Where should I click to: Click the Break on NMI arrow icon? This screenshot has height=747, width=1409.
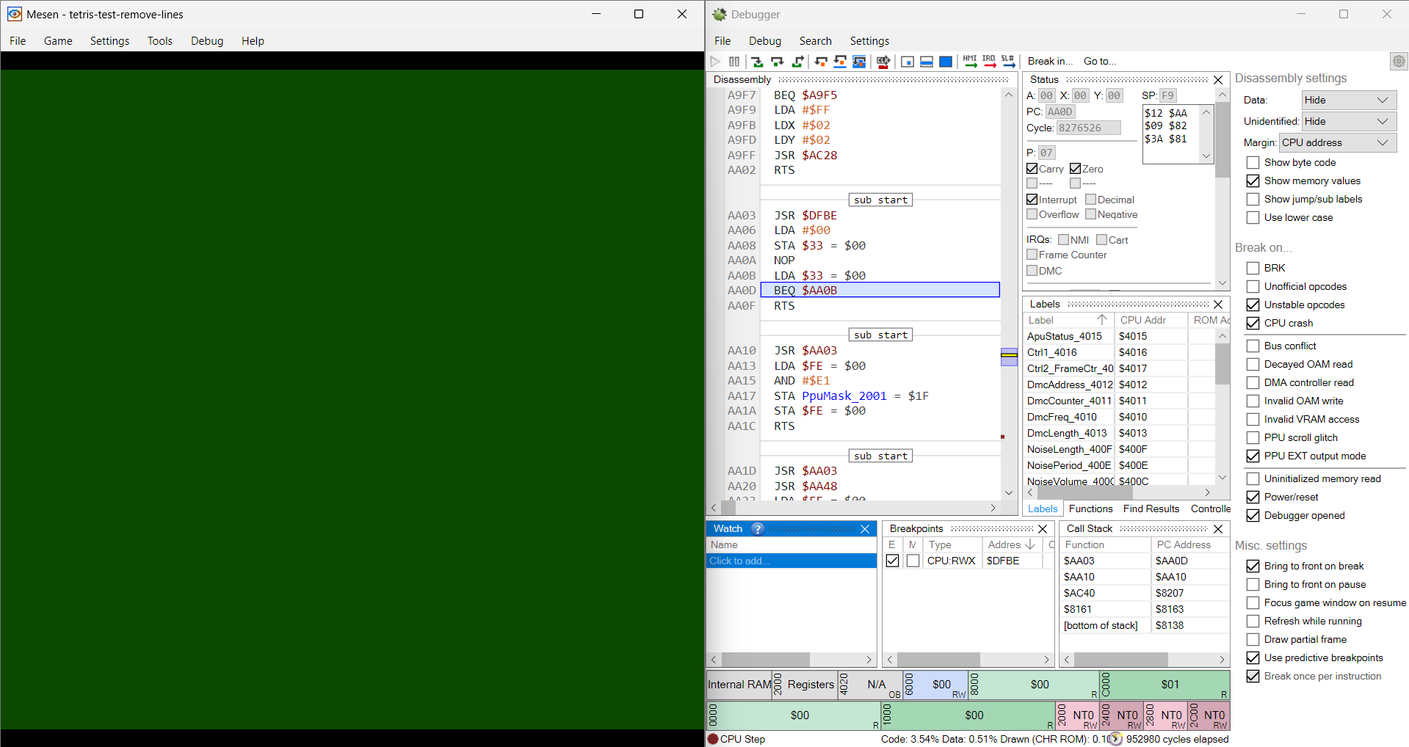point(970,62)
